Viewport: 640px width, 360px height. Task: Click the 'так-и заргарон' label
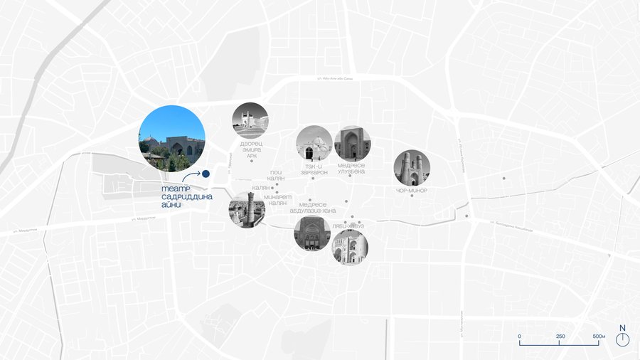(314, 169)
